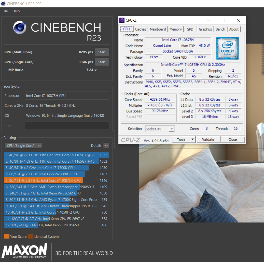Click the Name field Intel Core i7 10875H
Image resolution: width=264 pixels, height=262 pixels.
click(178, 40)
